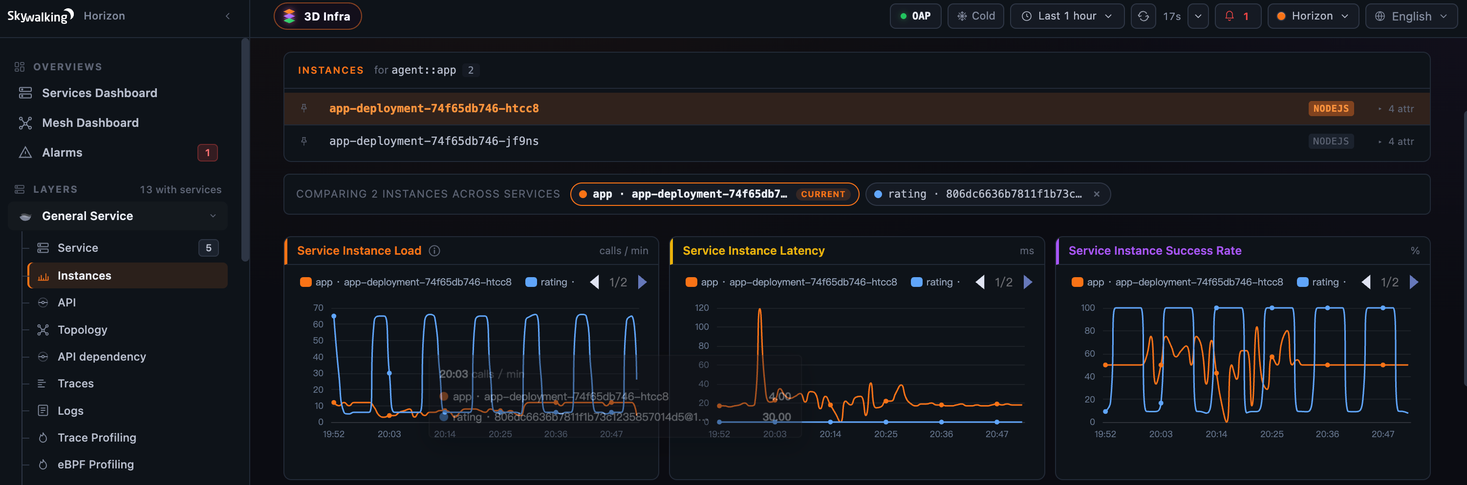Toggle app series in Success Rate legend
Screen dimensions: 1467x485
coord(1177,282)
